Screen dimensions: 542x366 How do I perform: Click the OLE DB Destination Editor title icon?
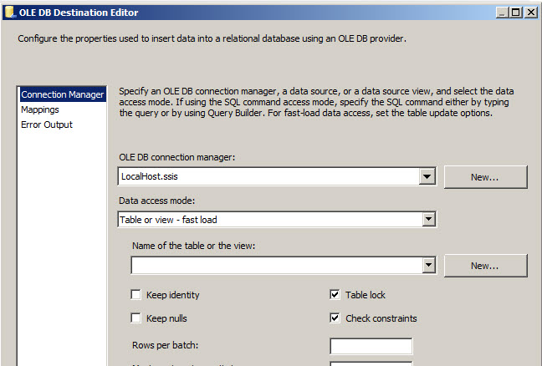click(9, 13)
